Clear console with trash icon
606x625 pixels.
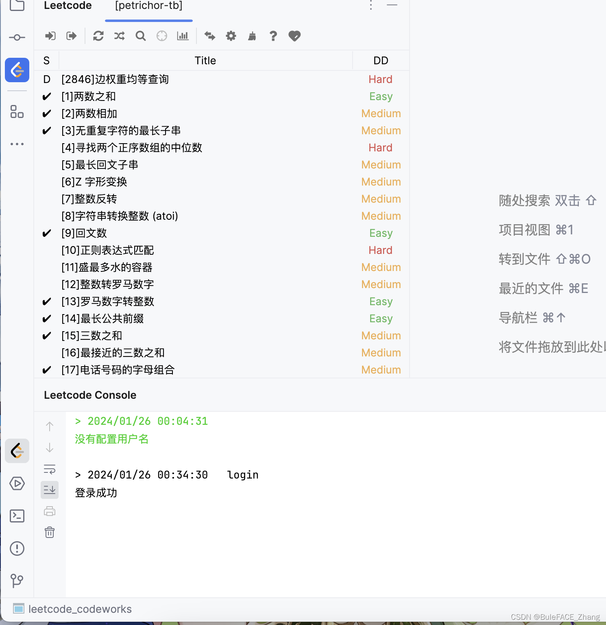tap(50, 532)
